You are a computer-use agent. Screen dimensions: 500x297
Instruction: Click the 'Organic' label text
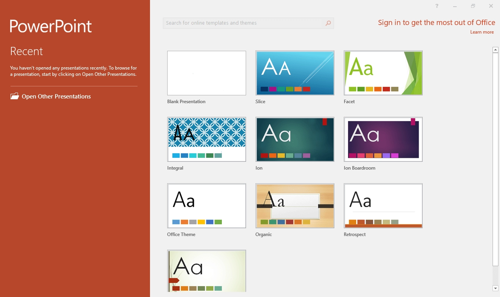click(x=264, y=234)
